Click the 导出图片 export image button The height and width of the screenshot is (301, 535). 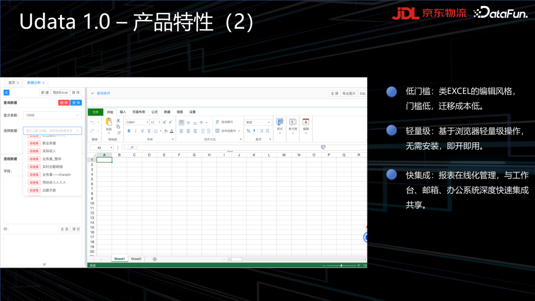point(349,94)
